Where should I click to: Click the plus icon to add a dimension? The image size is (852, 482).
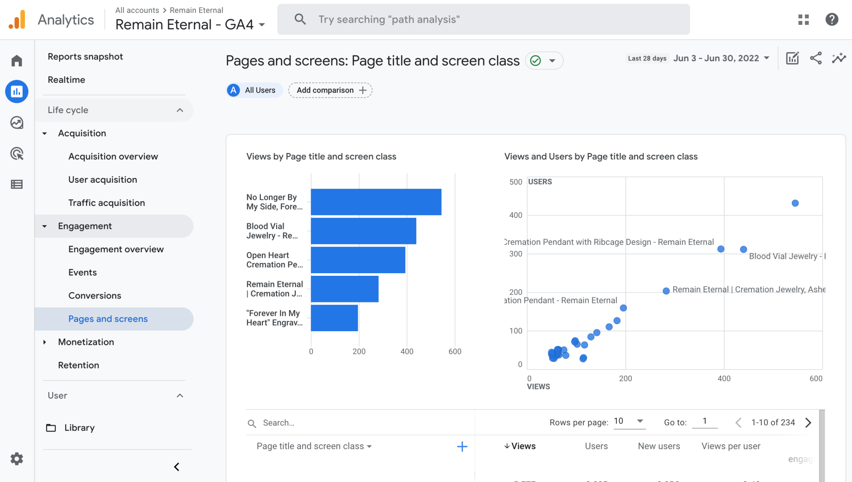[x=462, y=447]
